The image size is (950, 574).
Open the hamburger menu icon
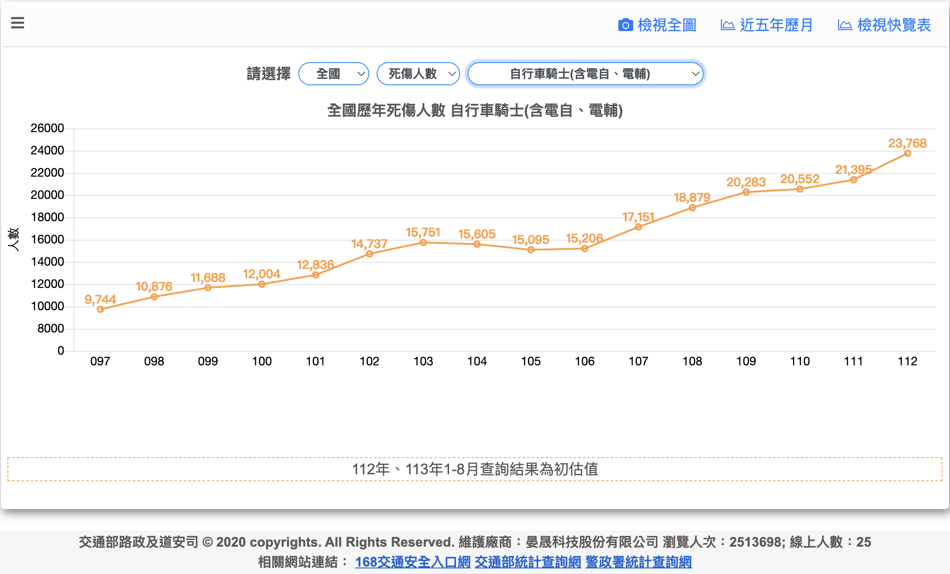(x=18, y=23)
